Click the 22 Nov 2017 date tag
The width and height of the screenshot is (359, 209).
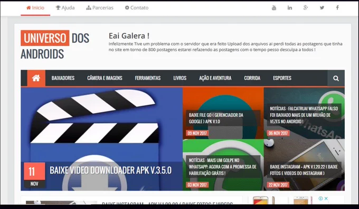tap(278, 185)
